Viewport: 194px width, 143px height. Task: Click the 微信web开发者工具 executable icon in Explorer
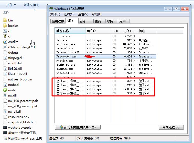tap(5, 133)
